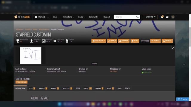
Task: Expand the Community menu
Action: point(94,17)
